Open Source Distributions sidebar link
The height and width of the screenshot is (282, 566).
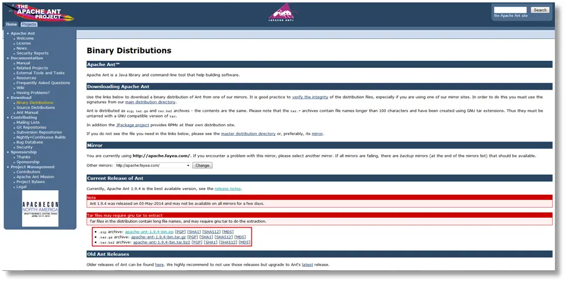36,108
